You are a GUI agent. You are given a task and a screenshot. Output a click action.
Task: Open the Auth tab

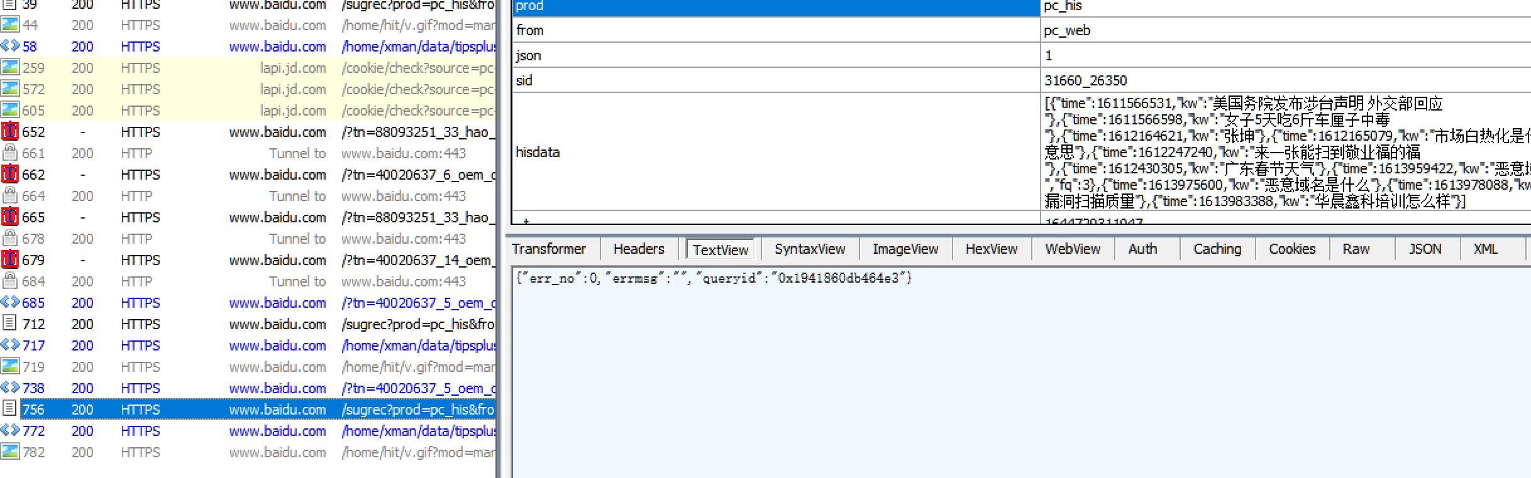pyautogui.click(x=1142, y=249)
